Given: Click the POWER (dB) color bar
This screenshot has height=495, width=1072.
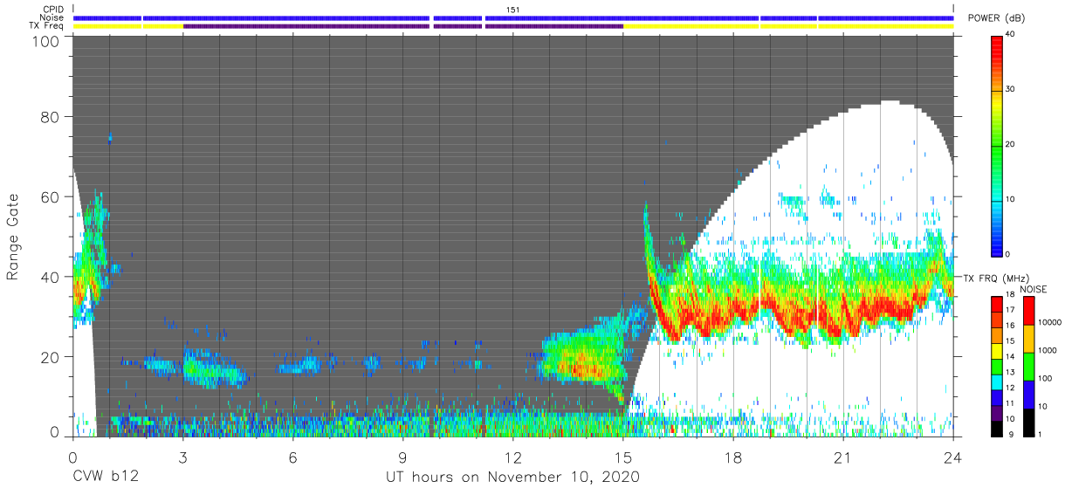Looking at the screenshot, I should (x=997, y=144).
